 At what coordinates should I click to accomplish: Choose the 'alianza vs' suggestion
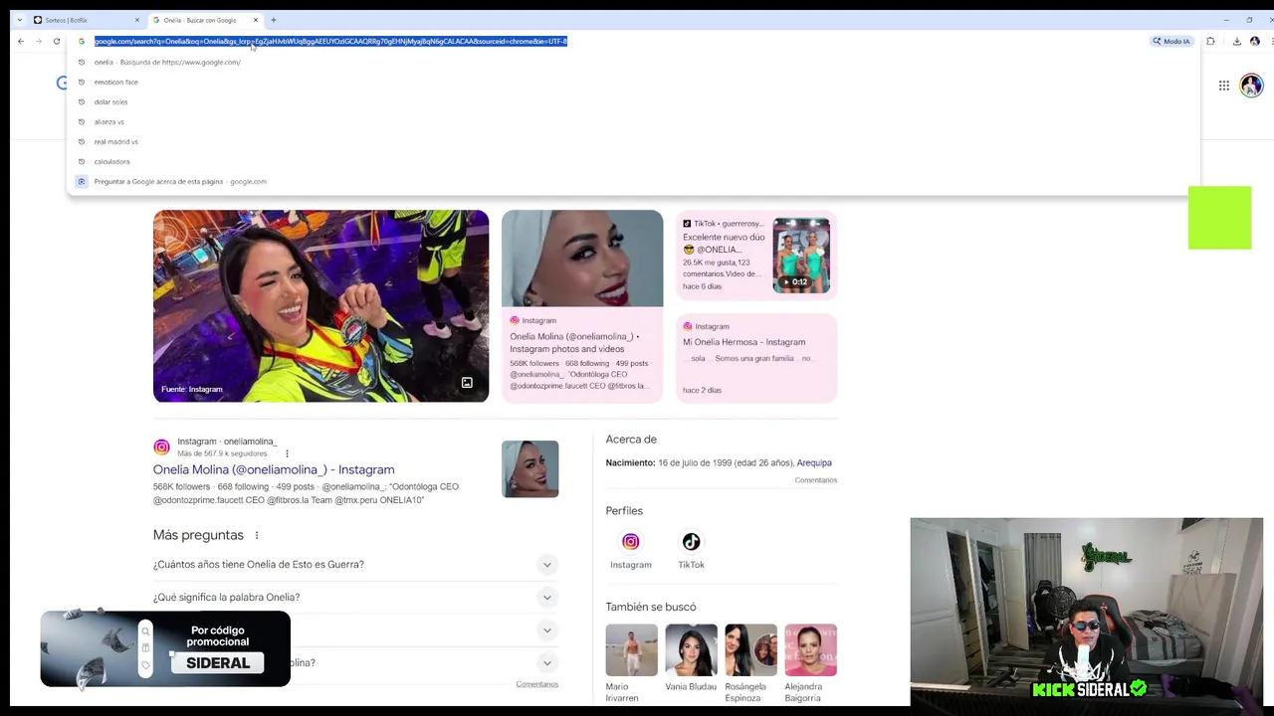coord(633,121)
